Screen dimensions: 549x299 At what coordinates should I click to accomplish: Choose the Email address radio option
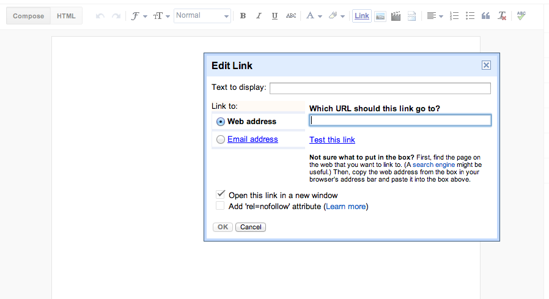221,139
